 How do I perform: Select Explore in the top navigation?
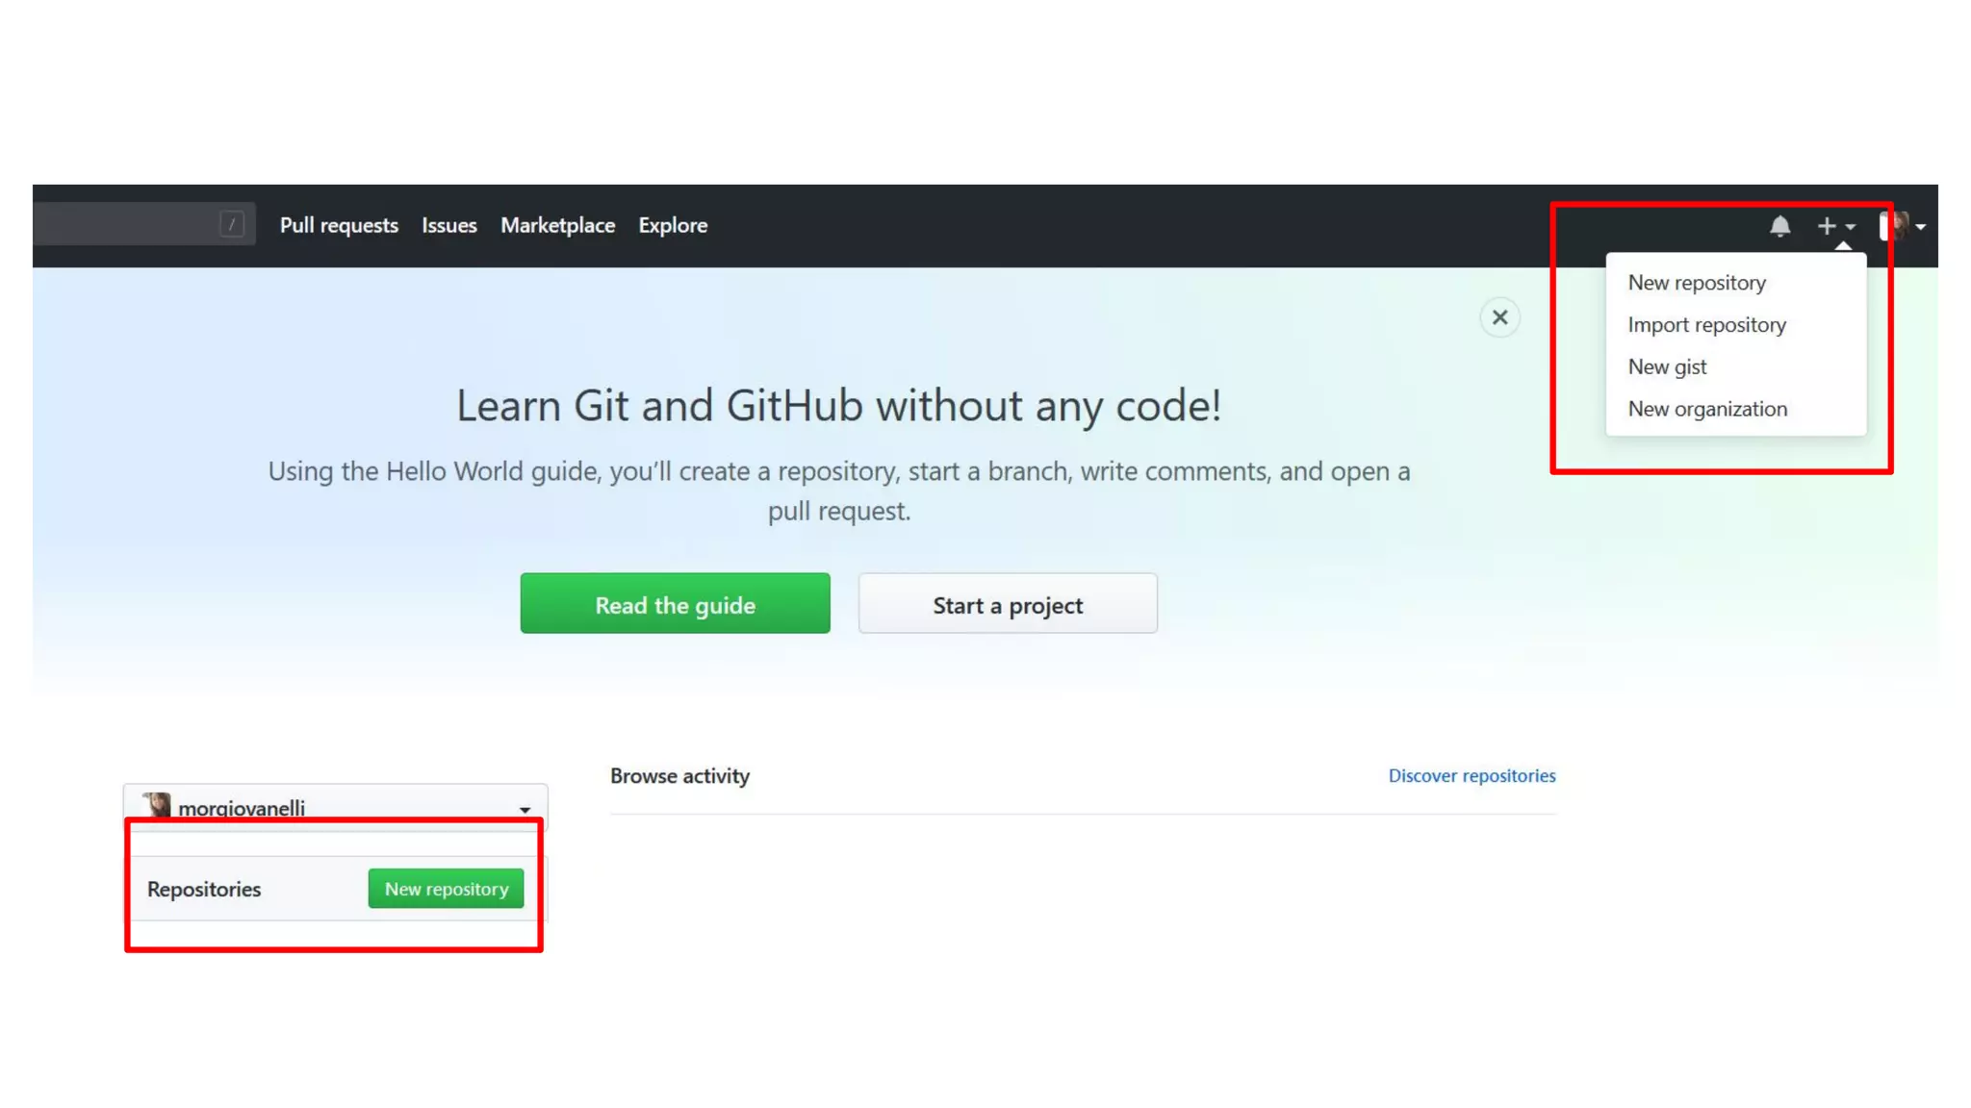point(673,225)
